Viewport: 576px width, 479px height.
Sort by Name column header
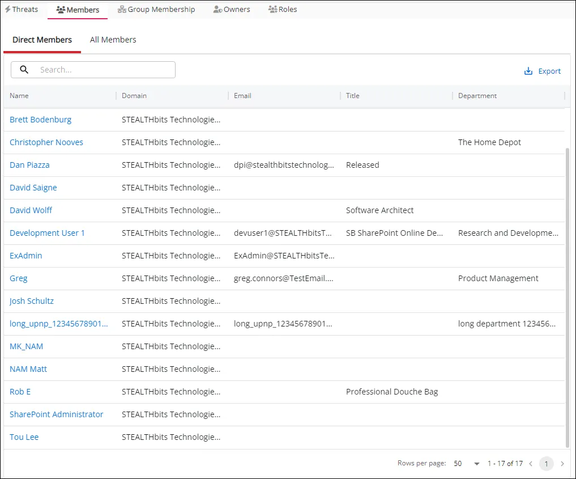pos(19,96)
